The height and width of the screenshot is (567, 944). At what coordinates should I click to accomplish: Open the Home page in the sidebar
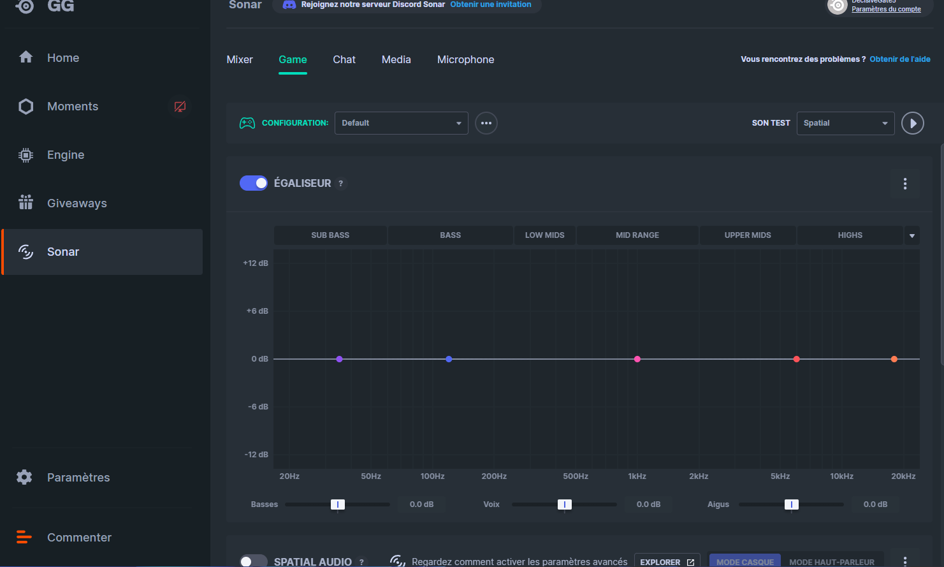coord(62,58)
